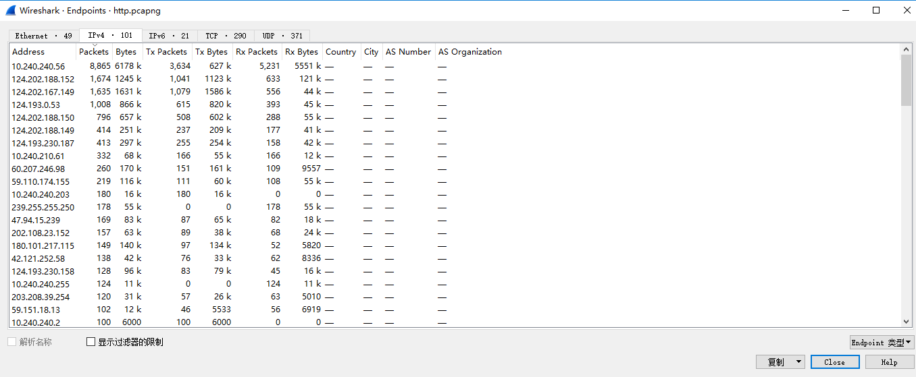Click the scrollbar down arrow
This screenshot has width=916, height=377.
coord(906,322)
